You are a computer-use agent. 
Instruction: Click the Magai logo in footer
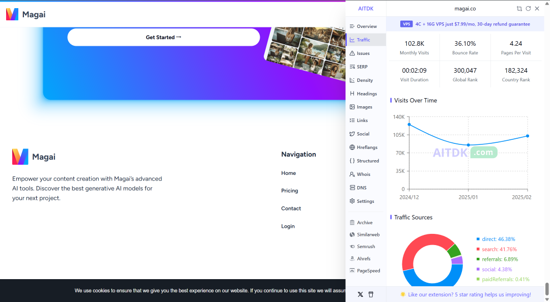[34, 157]
